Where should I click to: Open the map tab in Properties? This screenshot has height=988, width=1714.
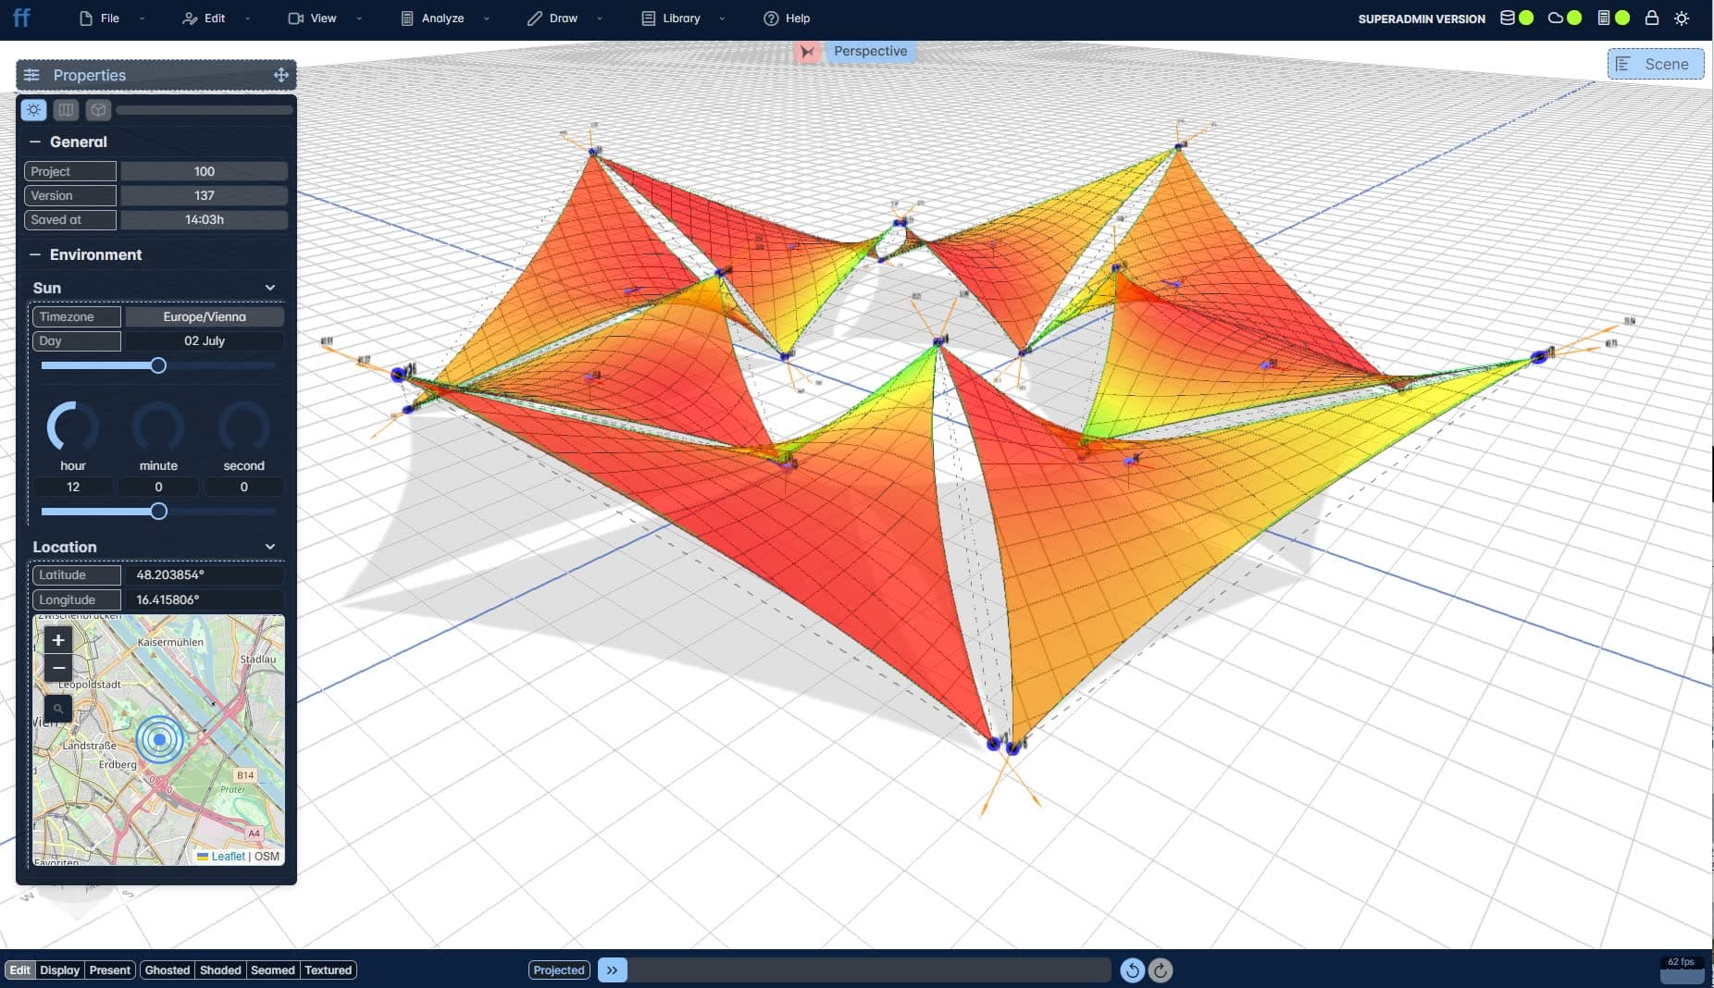click(x=66, y=110)
